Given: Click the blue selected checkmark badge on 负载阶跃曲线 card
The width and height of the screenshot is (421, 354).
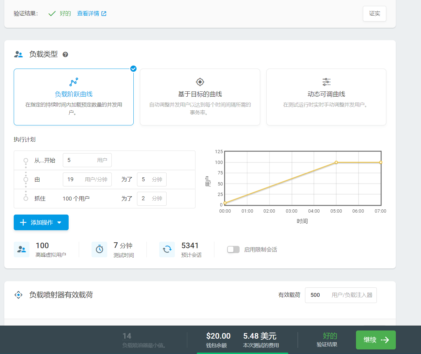Looking at the screenshot, I should coord(133,69).
